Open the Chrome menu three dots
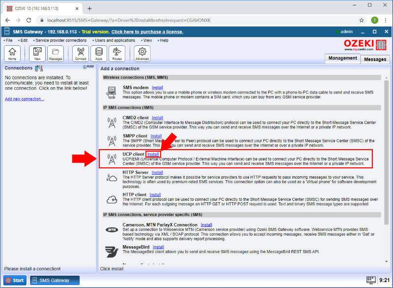The width and height of the screenshot is (393, 288). (x=386, y=20)
